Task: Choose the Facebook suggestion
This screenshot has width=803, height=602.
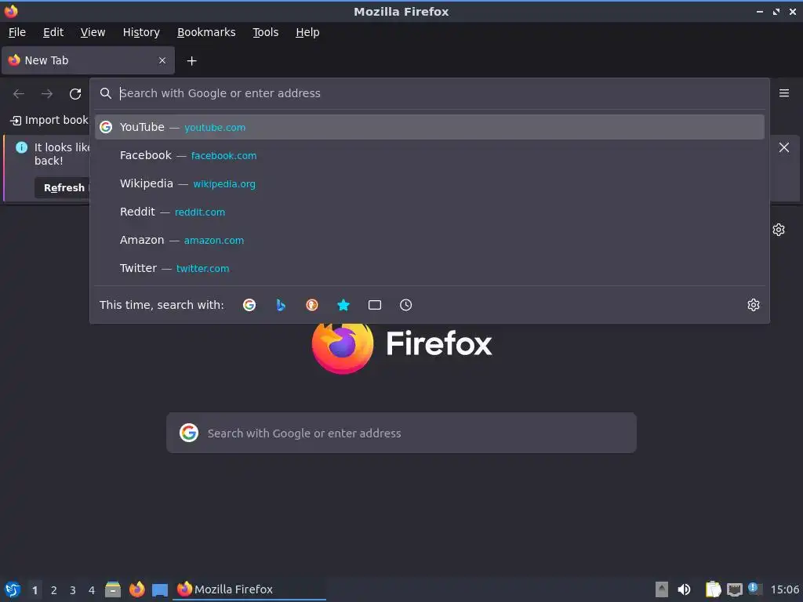Action: click(429, 155)
